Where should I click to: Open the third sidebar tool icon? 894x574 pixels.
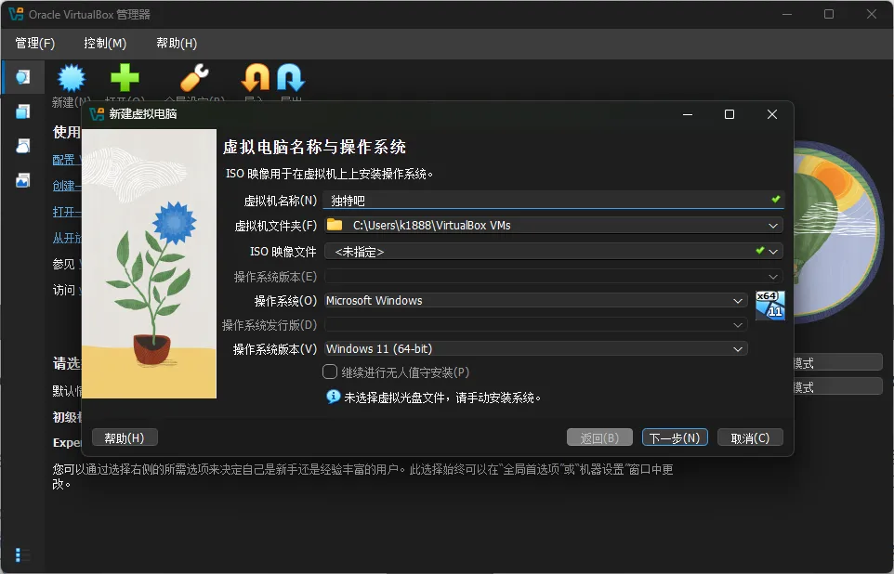point(23,147)
